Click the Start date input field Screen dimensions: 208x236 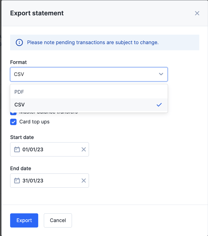(49, 149)
